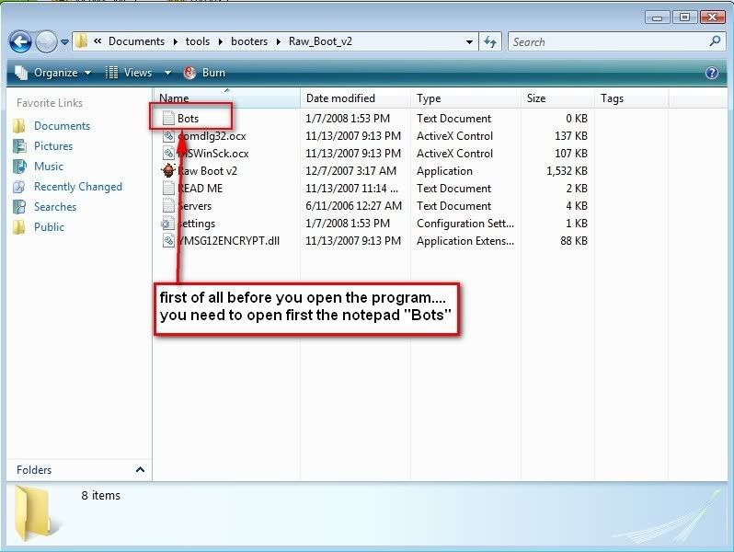Viewport: 734px width, 552px height.
Task: Sort by the Tags column header
Action: (632, 98)
